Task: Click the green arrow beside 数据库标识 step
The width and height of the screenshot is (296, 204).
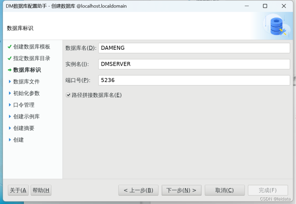Action: tap(10, 70)
